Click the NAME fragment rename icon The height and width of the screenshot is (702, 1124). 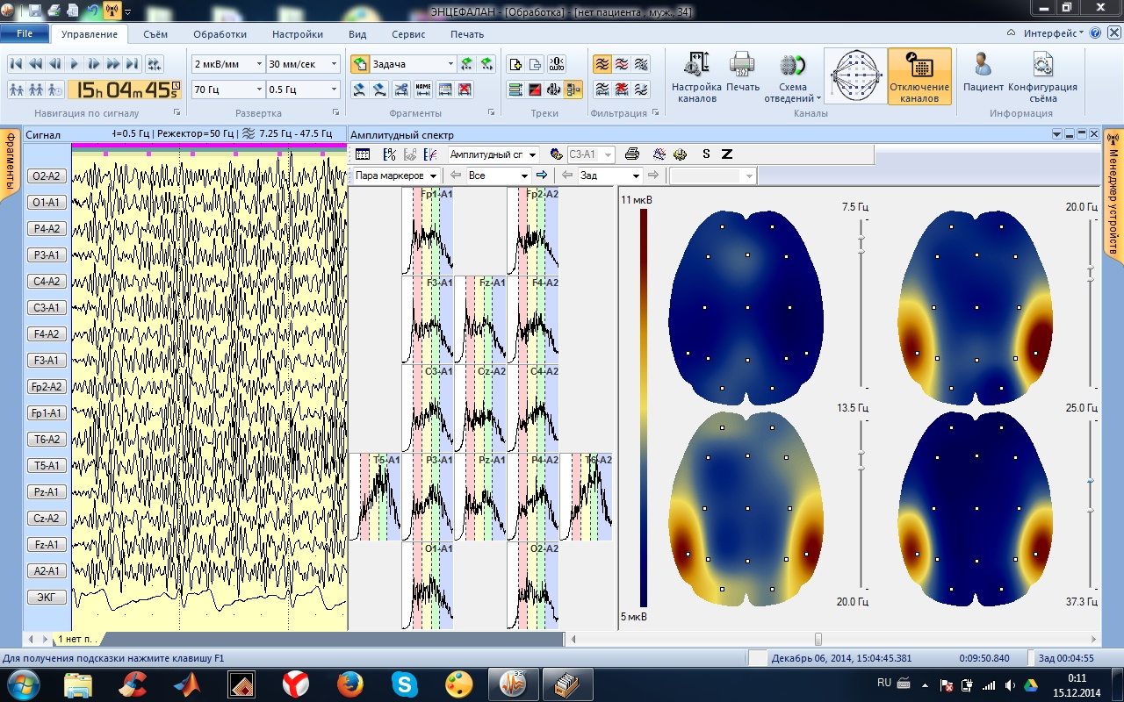point(423,89)
